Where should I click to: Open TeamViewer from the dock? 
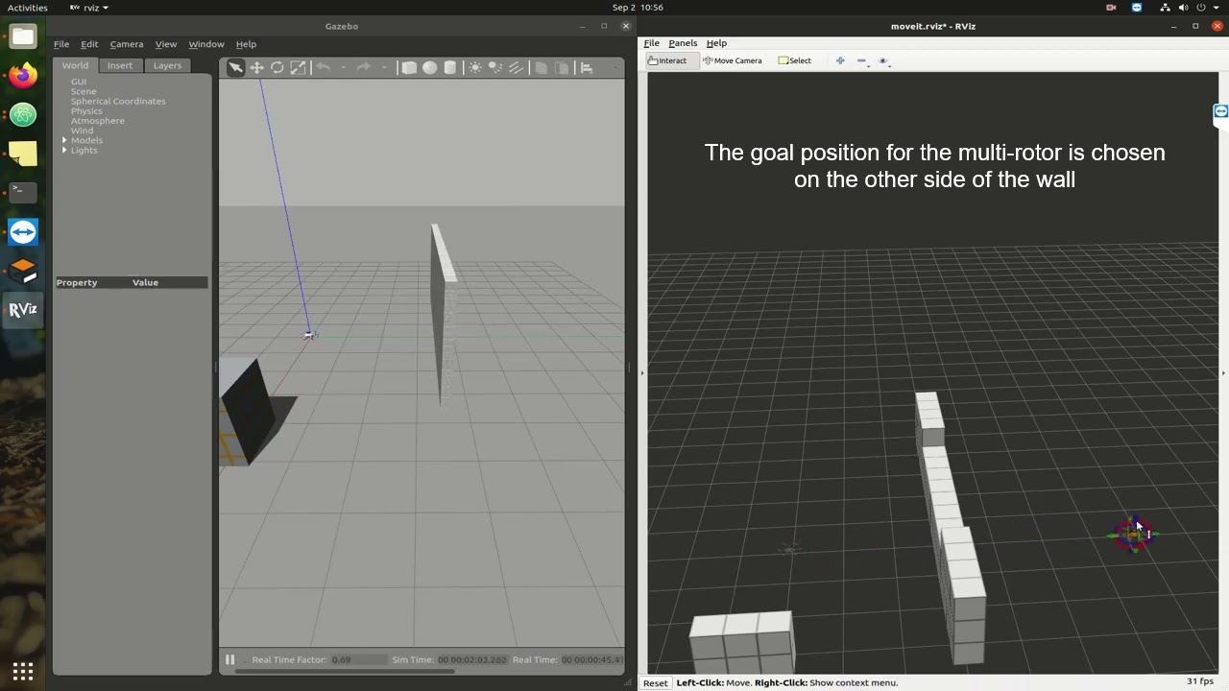[x=23, y=231]
